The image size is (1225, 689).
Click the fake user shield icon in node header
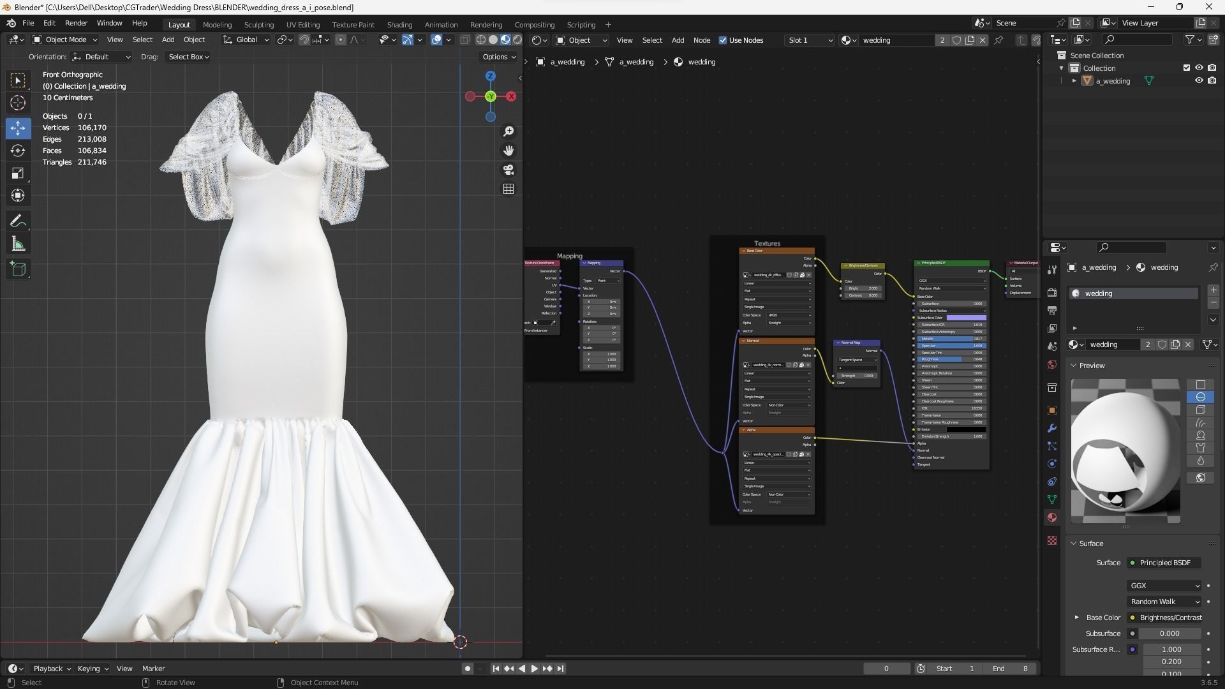(x=956, y=40)
